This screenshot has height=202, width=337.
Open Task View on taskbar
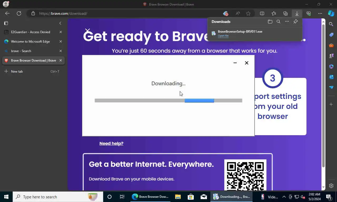click(x=122, y=197)
